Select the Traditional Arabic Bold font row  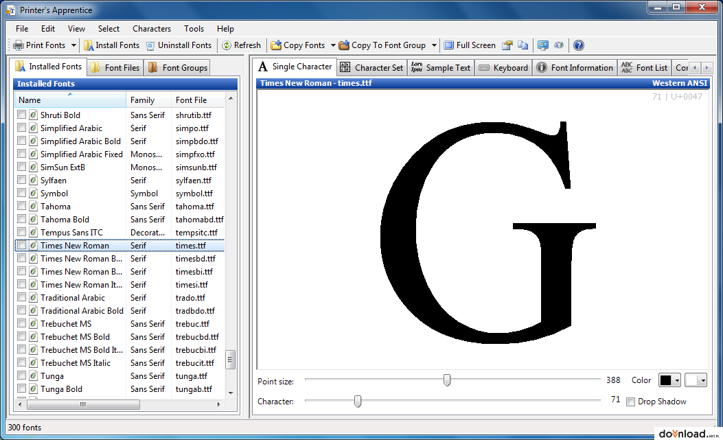120,311
